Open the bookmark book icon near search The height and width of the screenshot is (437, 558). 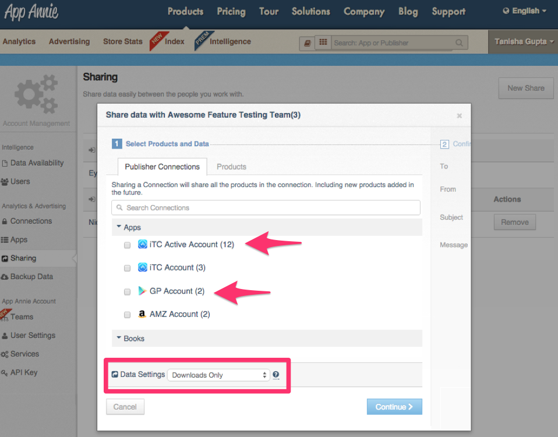(x=307, y=43)
